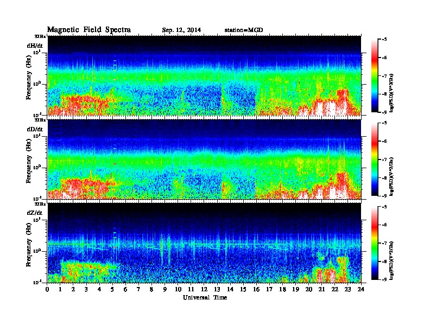Click the "dD/dt" panel label
Image resolution: width=430 pixels, height=332 pixels.
coord(35,129)
